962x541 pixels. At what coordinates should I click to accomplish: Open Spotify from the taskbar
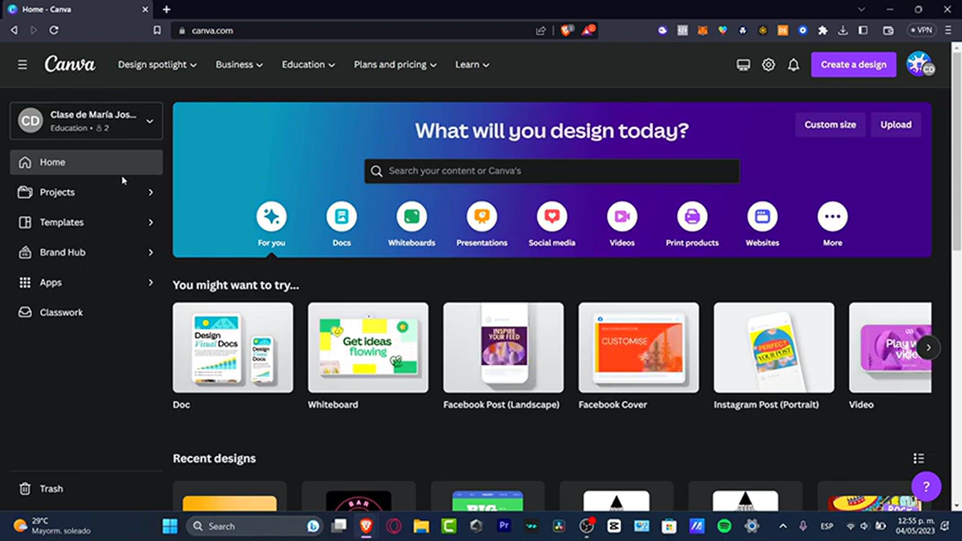click(724, 526)
